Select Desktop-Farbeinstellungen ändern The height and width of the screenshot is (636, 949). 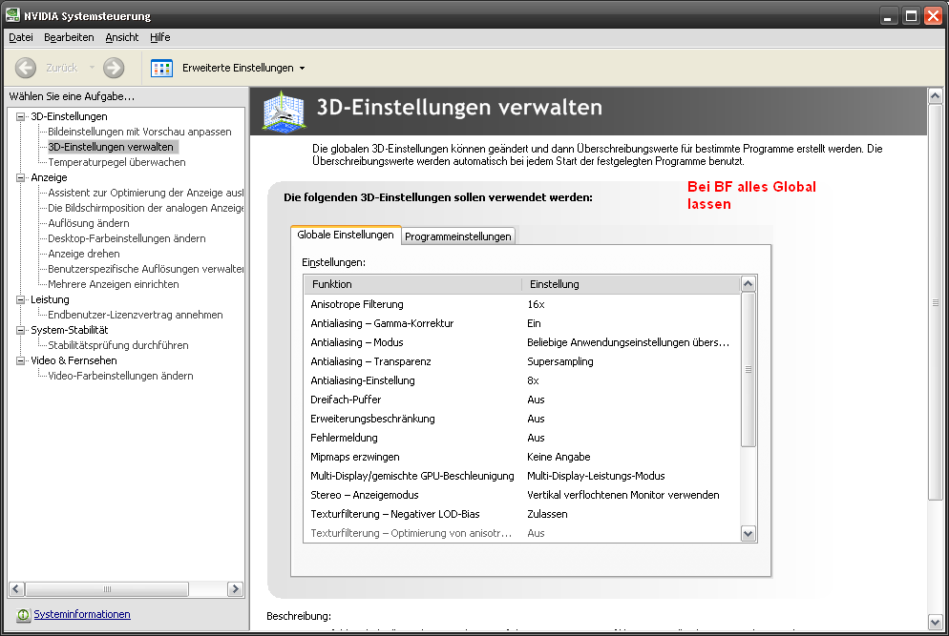[126, 238]
